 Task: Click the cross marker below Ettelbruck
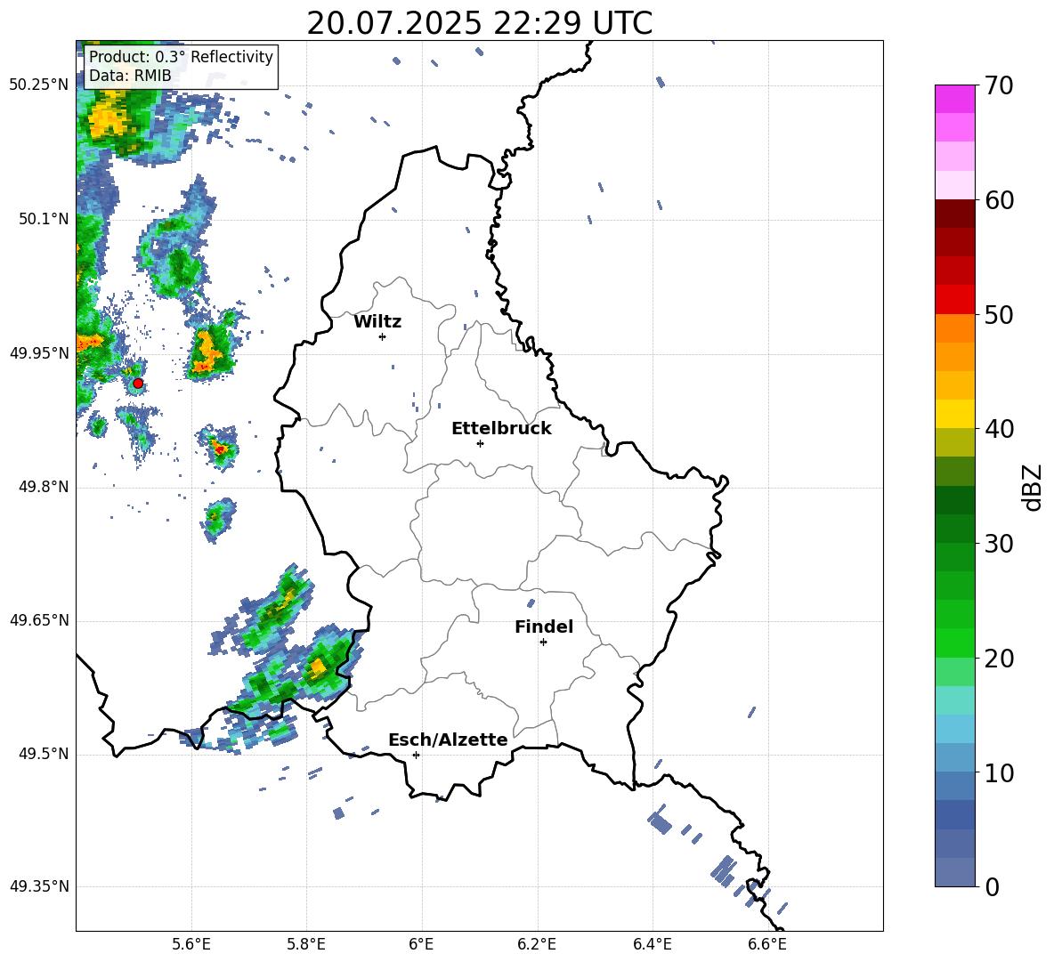point(480,443)
